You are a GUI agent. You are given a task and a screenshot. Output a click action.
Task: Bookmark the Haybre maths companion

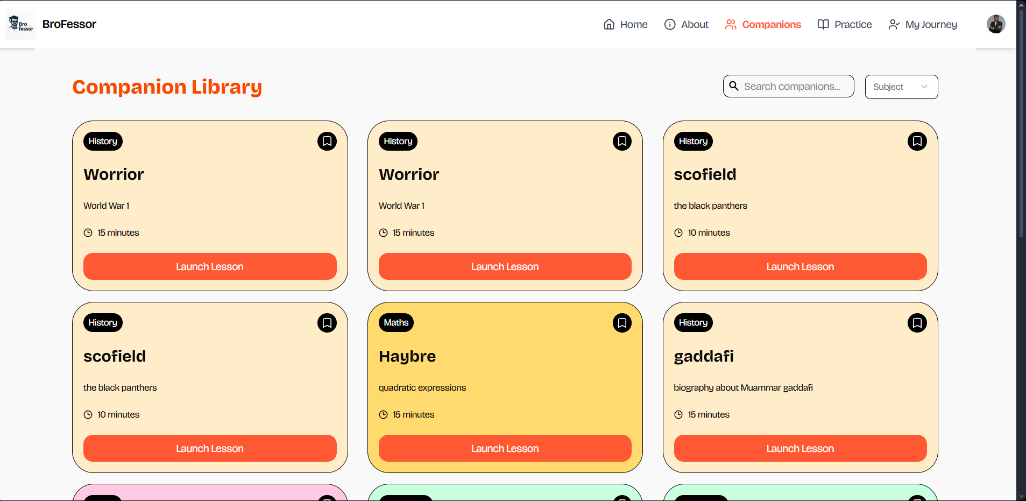click(622, 323)
